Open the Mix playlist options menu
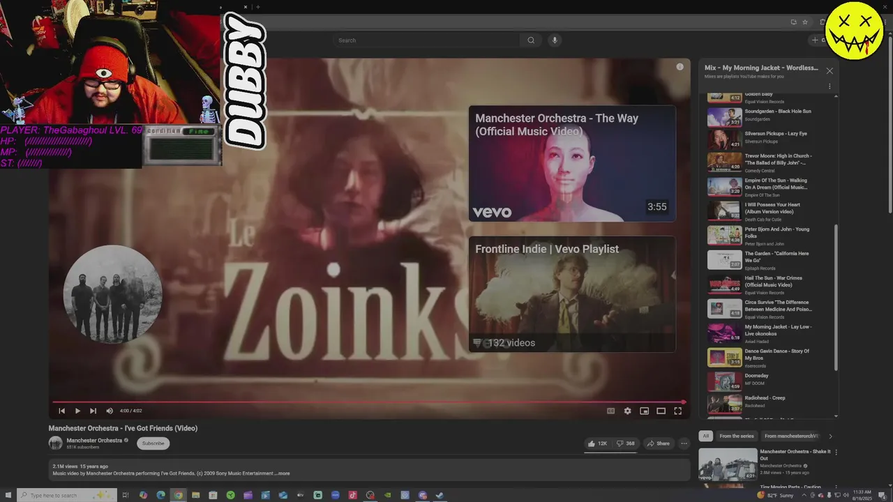The image size is (893, 502). click(830, 86)
